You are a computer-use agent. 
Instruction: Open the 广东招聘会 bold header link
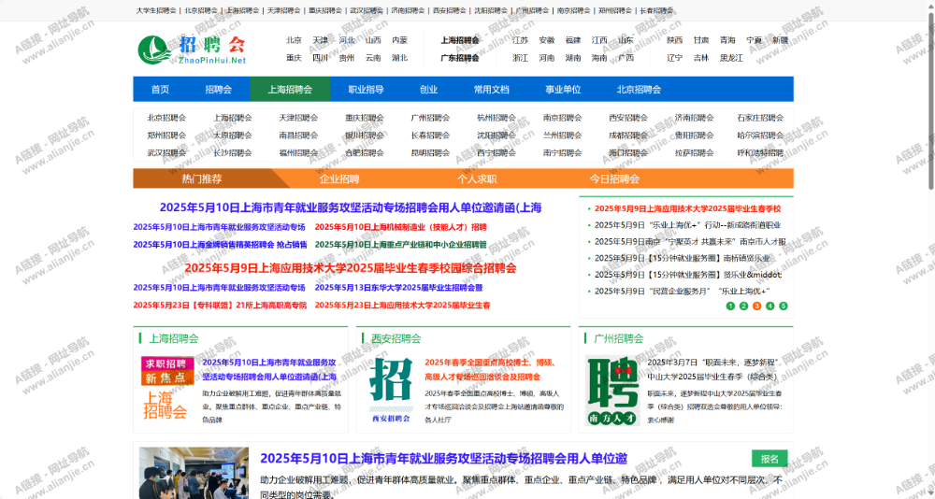460,58
